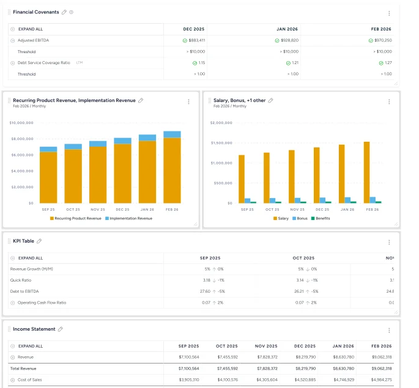Click the Feb 2026 Adjusted EBITDA check status icon
This screenshot has width=419, height=388.
click(x=371, y=40)
